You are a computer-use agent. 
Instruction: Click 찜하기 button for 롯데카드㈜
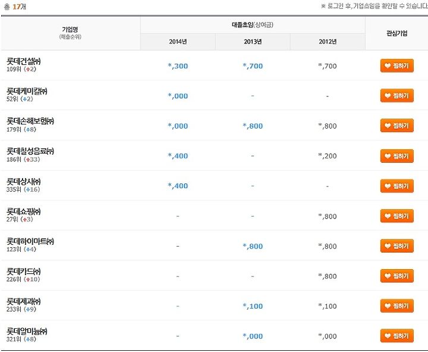[397, 276]
